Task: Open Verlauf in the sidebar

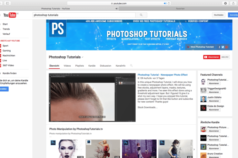Action: tap(6, 34)
